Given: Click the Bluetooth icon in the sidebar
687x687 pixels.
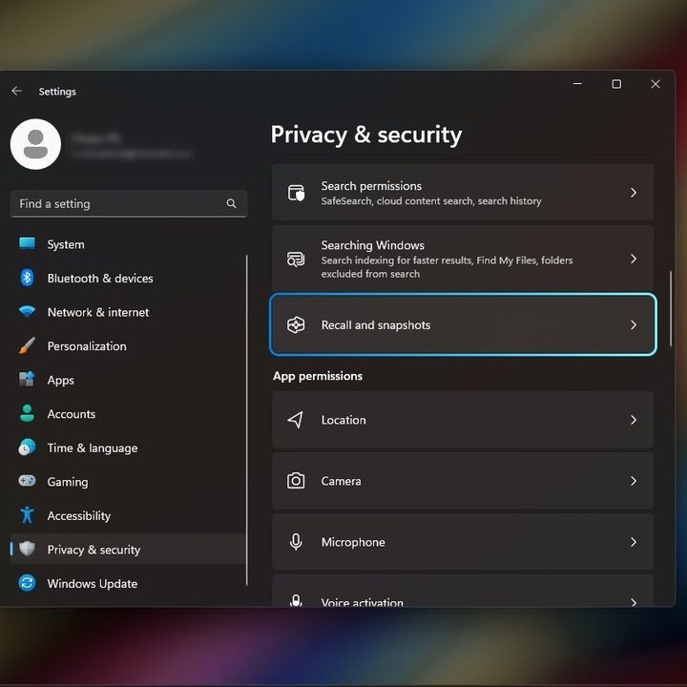Looking at the screenshot, I should coord(27,278).
